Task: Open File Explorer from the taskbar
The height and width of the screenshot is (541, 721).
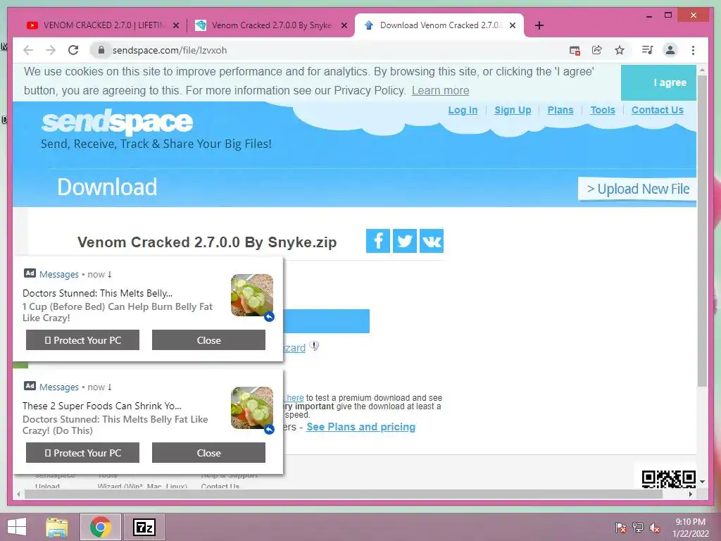Action: pos(57,527)
